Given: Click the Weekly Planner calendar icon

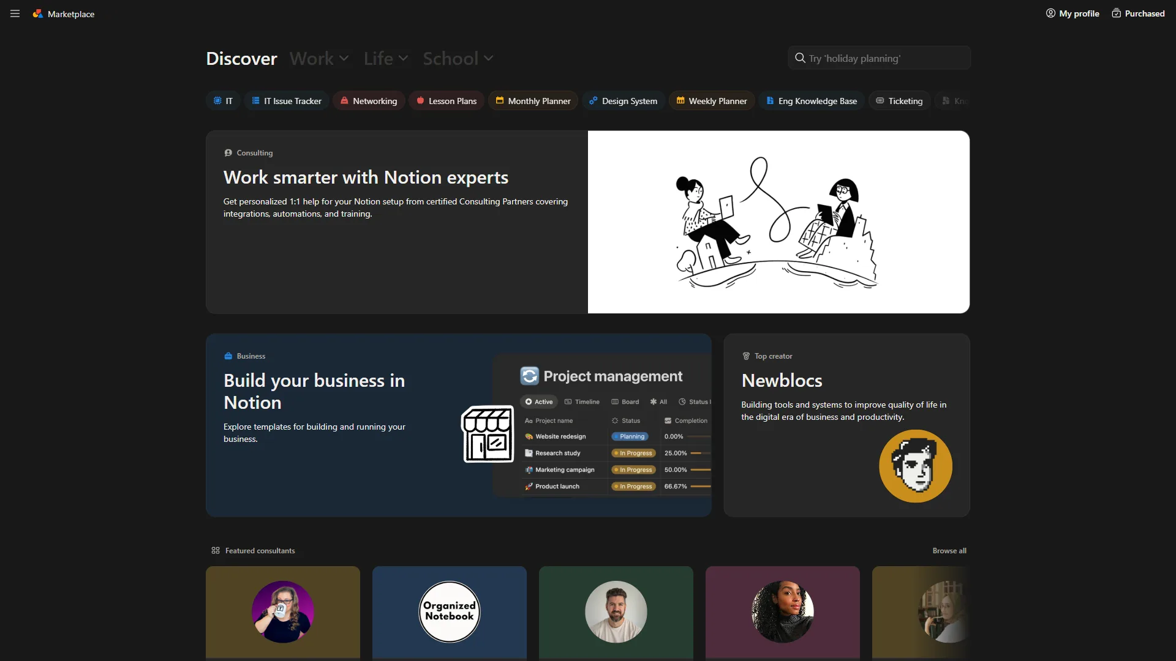Looking at the screenshot, I should tap(680, 101).
